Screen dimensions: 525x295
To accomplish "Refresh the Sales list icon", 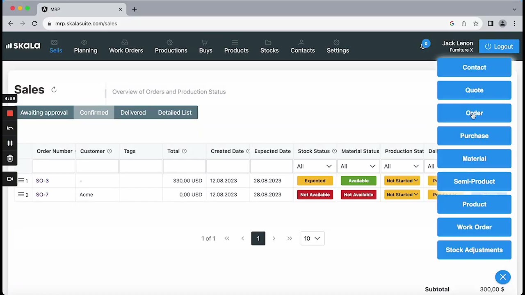I will [54, 90].
